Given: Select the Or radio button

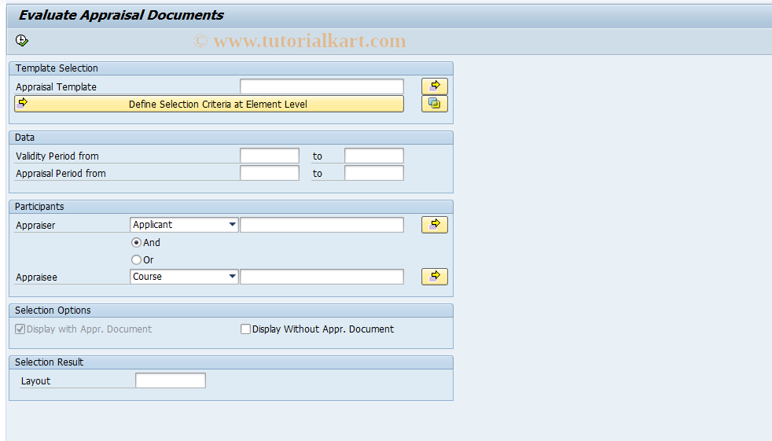Looking at the screenshot, I should 136,260.
